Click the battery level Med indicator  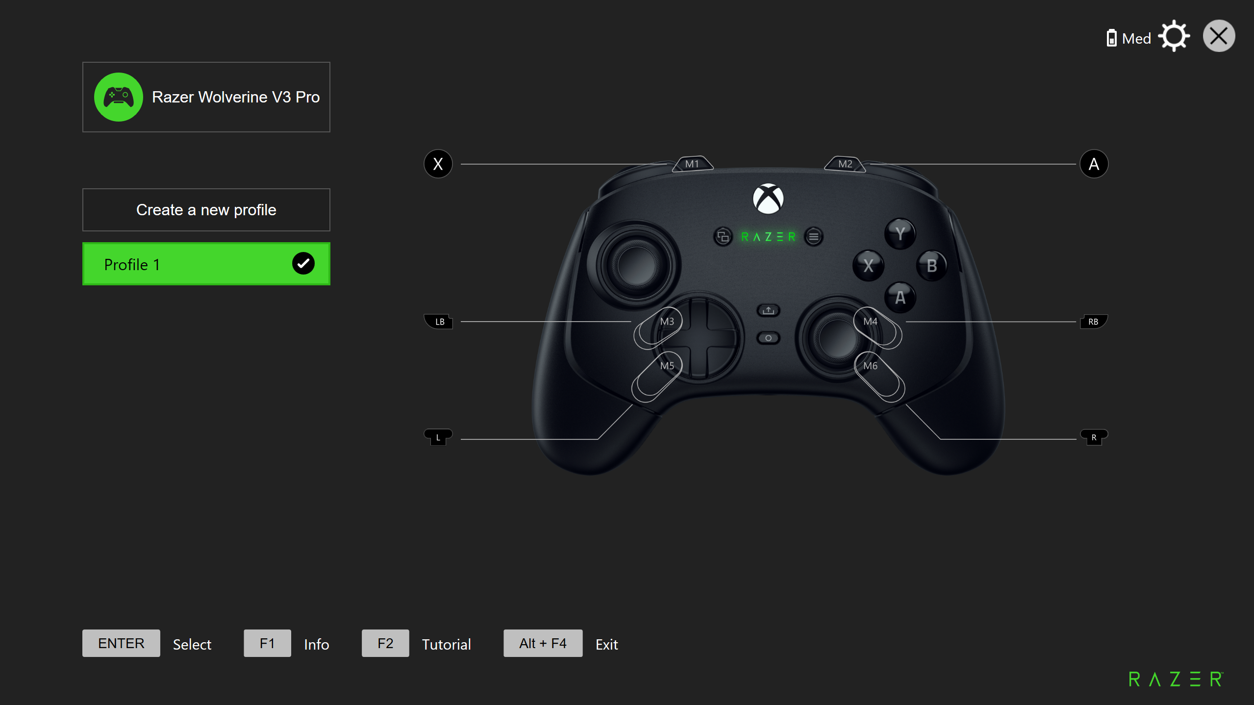tap(1129, 38)
